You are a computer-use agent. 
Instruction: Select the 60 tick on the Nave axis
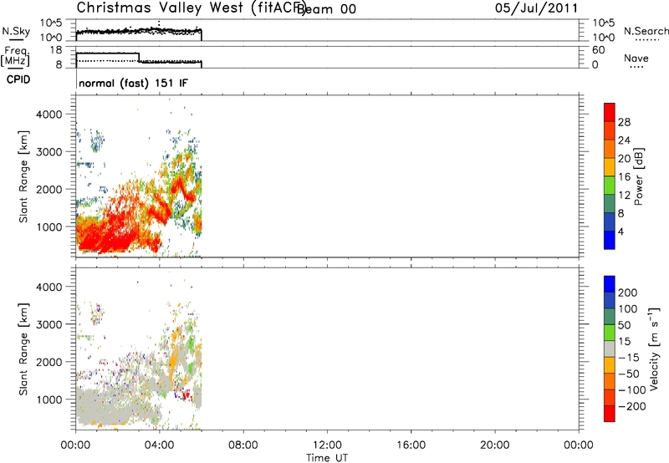pos(598,50)
